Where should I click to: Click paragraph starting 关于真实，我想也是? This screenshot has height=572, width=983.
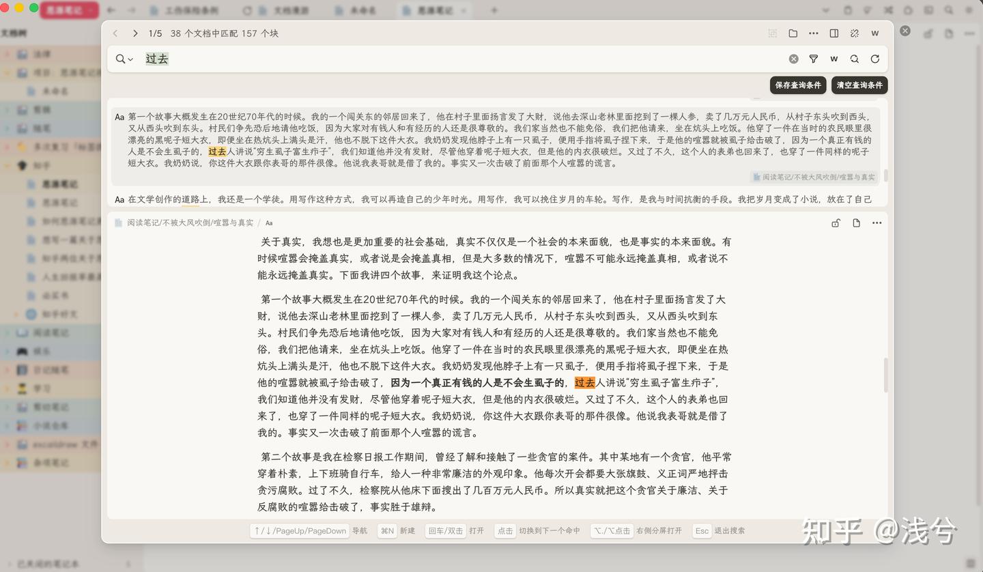click(494, 259)
